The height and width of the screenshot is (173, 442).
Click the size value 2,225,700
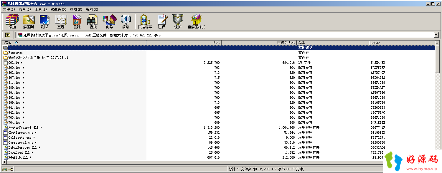click(x=212, y=63)
